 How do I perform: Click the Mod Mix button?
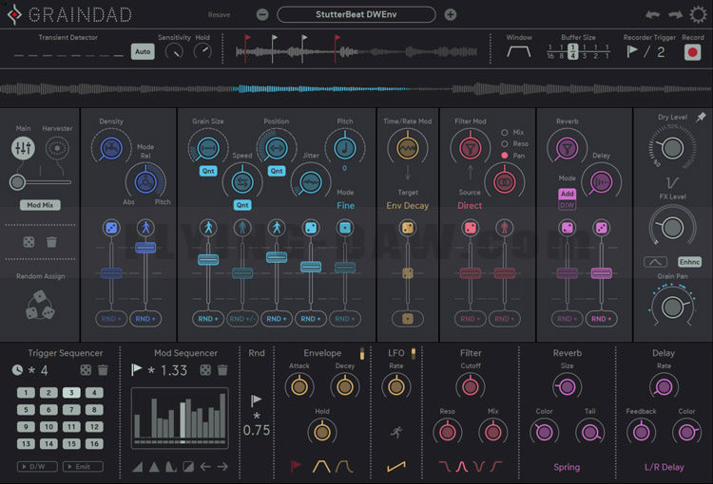[x=40, y=205]
